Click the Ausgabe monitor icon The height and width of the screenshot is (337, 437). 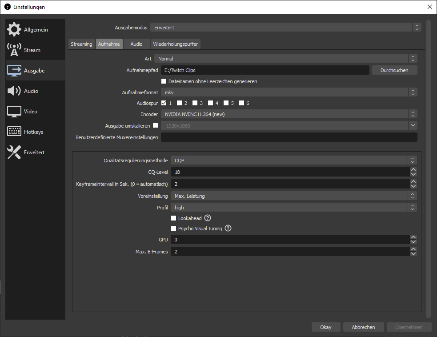(x=14, y=71)
